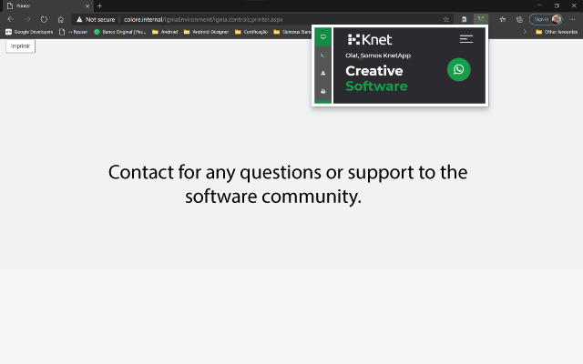Viewport: 583px width, 364px height.
Task: Close the Printer tab
Action: click(87, 6)
